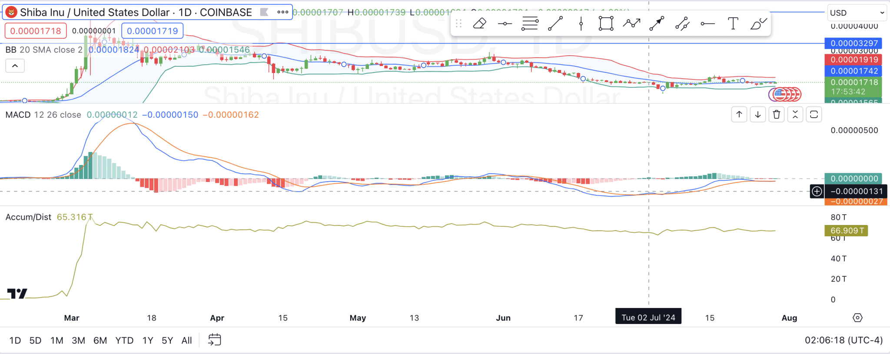Switch to YTD time range
The image size is (890, 354).
[124, 341]
